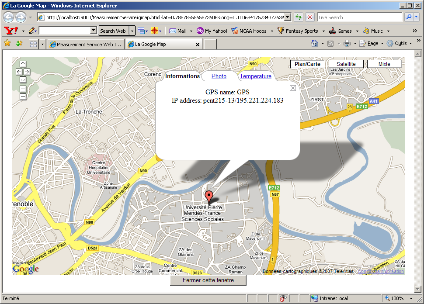424x304 pixels.
Task: Open the Informations tab in the bubble
Action: click(x=183, y=76)
